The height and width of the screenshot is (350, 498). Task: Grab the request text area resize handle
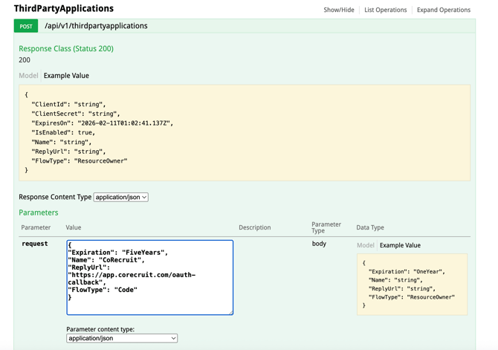pos(230,312)
